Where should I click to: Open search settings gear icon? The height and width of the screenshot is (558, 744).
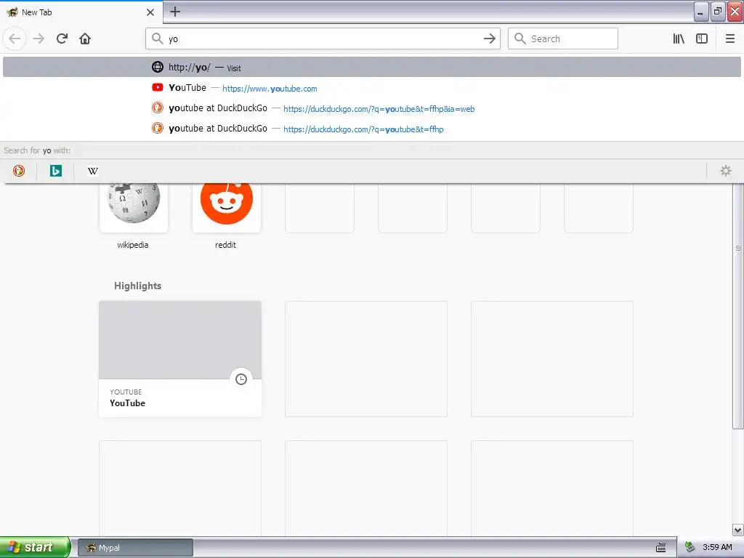pos(726,170)
